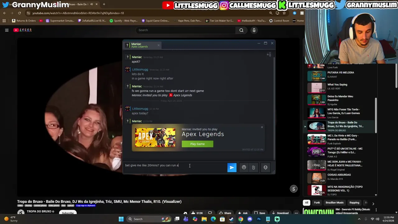
Task: Open Google Chrome from the taskbar
Action: tap(241, 219)
